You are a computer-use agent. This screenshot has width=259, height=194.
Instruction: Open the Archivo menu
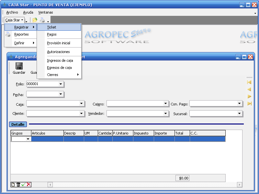(x=12, y=12)
